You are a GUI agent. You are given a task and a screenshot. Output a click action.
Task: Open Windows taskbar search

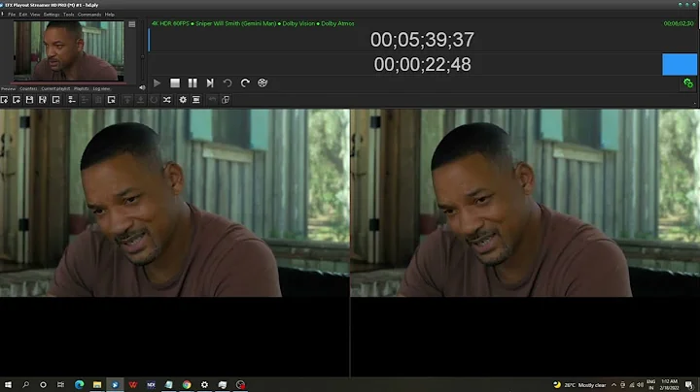25,384
